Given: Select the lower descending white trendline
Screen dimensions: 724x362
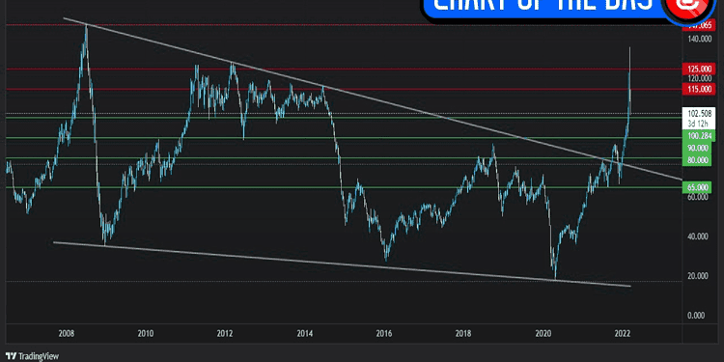Looking at the screenshot, I should [342, 265].
